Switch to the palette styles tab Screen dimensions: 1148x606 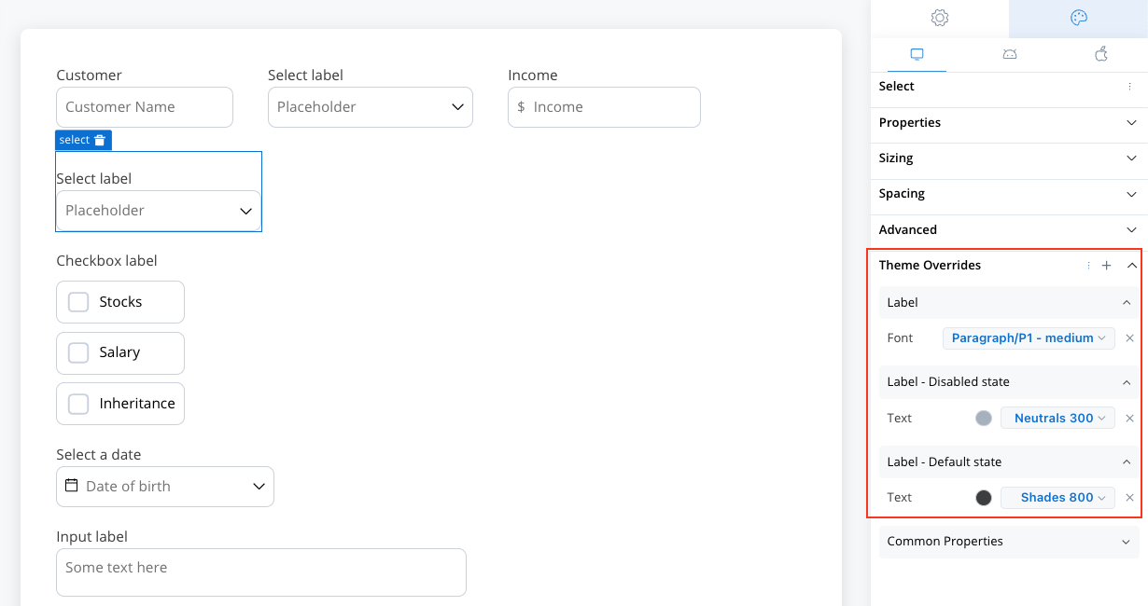[1079, 18]
